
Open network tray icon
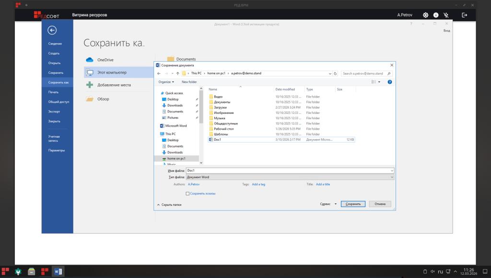[448, 271]
